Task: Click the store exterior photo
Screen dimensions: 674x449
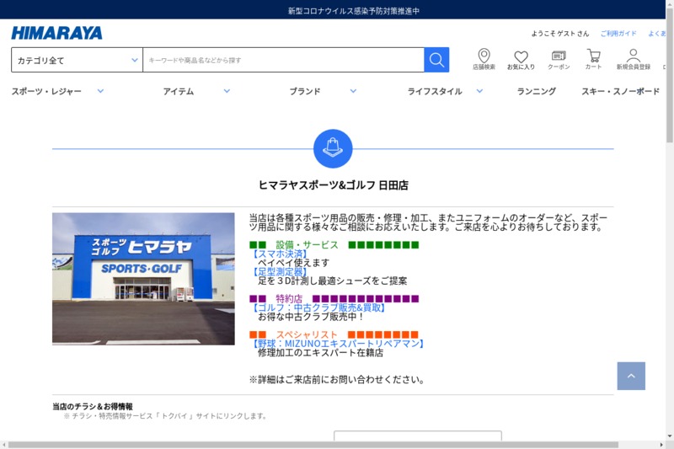Action: click(x=143, y=279)
